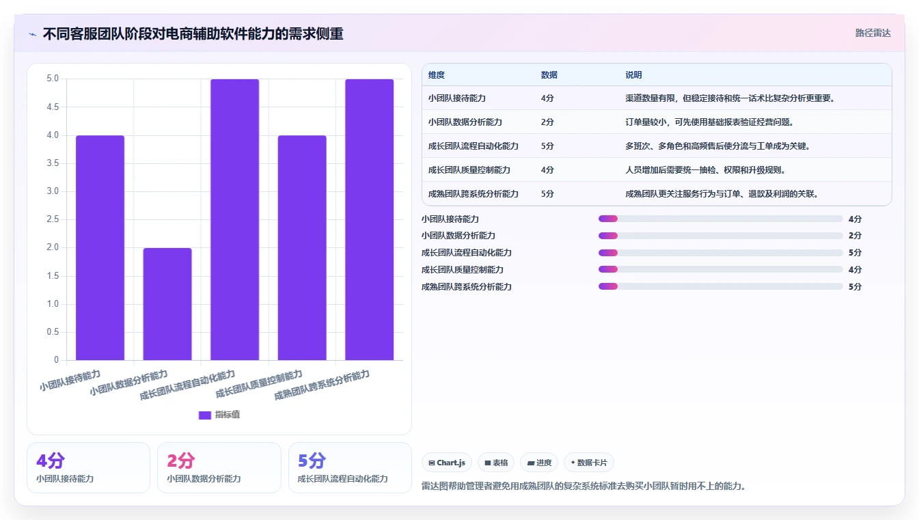
Task: Click the 维度 column header in the table
Action: pos(437,75)
